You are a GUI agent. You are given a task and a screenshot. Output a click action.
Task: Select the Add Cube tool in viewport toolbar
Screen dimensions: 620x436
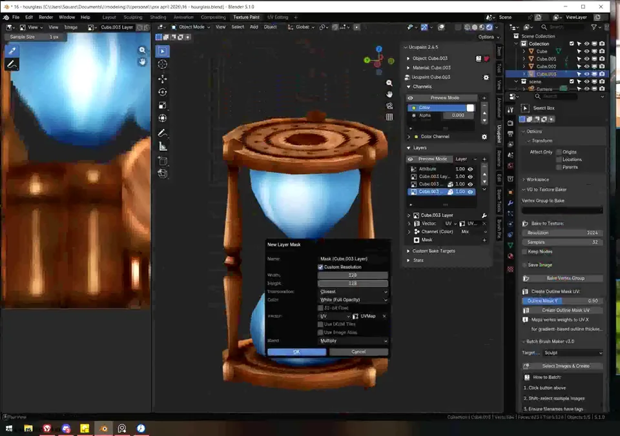(163, 161)
